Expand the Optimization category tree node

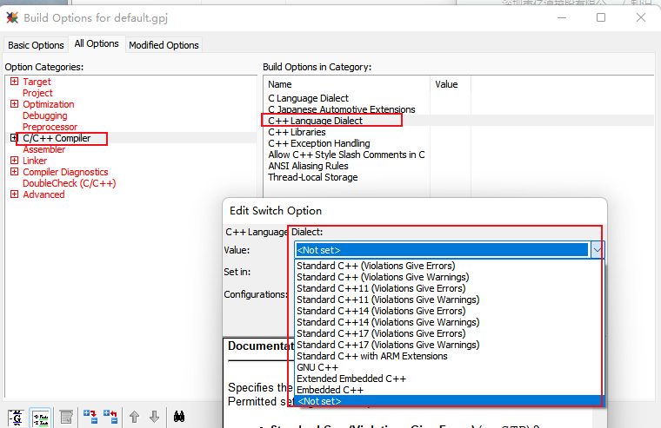tap(14, 104)
